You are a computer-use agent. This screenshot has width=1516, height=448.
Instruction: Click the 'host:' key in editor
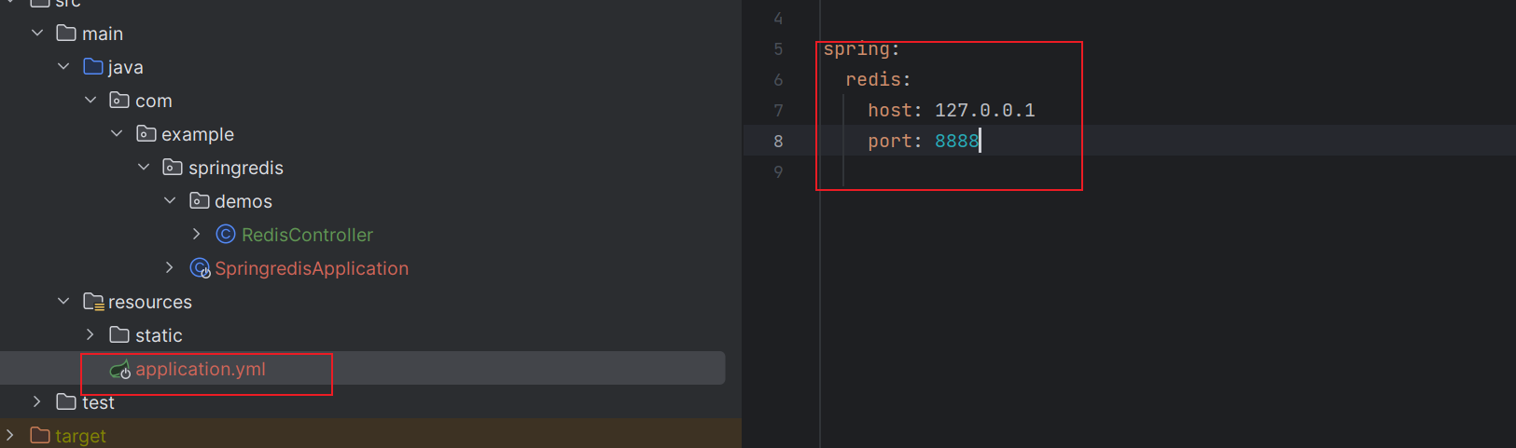(x=896, y=111)
